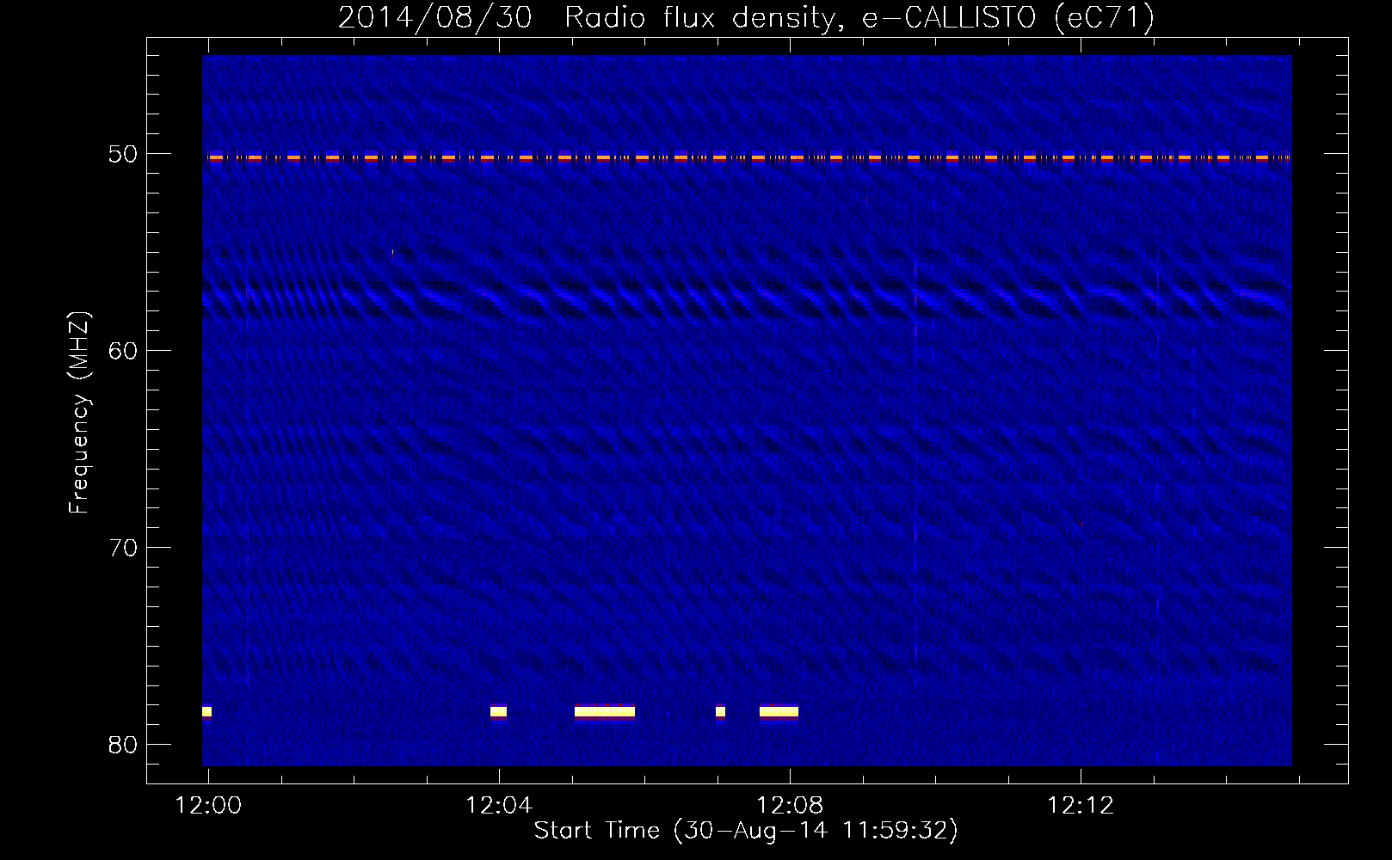Click the 'Frequency (MHZ)' y-axis label

click(x=78, y=412)
